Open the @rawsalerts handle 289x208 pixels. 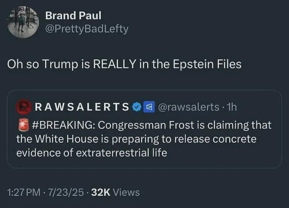pyautogui.click(x=182, y=107)
